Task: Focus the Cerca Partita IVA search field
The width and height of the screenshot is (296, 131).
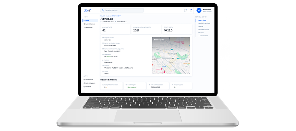Action: tap(122, 10)
